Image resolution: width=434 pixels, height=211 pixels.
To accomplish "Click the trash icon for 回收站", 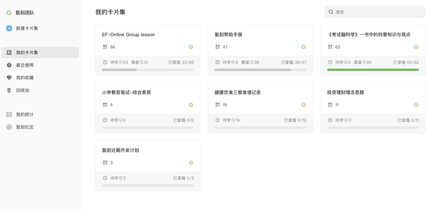I will [x=9, y=90].
